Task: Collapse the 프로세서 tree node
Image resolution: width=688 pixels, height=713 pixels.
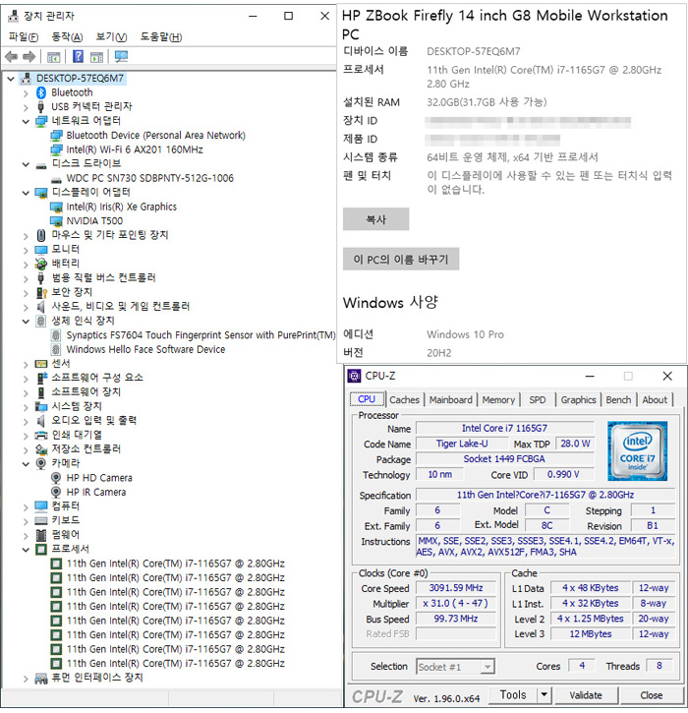Action: coord(26,550)
